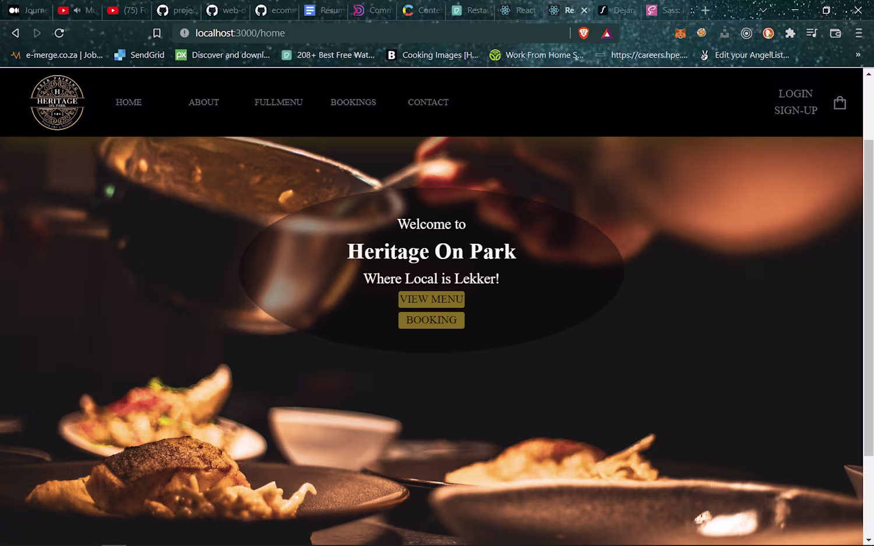Click the localhost:3000/home address bar
Viewport: 874px width, 546px height.
[x=373, y=33]
